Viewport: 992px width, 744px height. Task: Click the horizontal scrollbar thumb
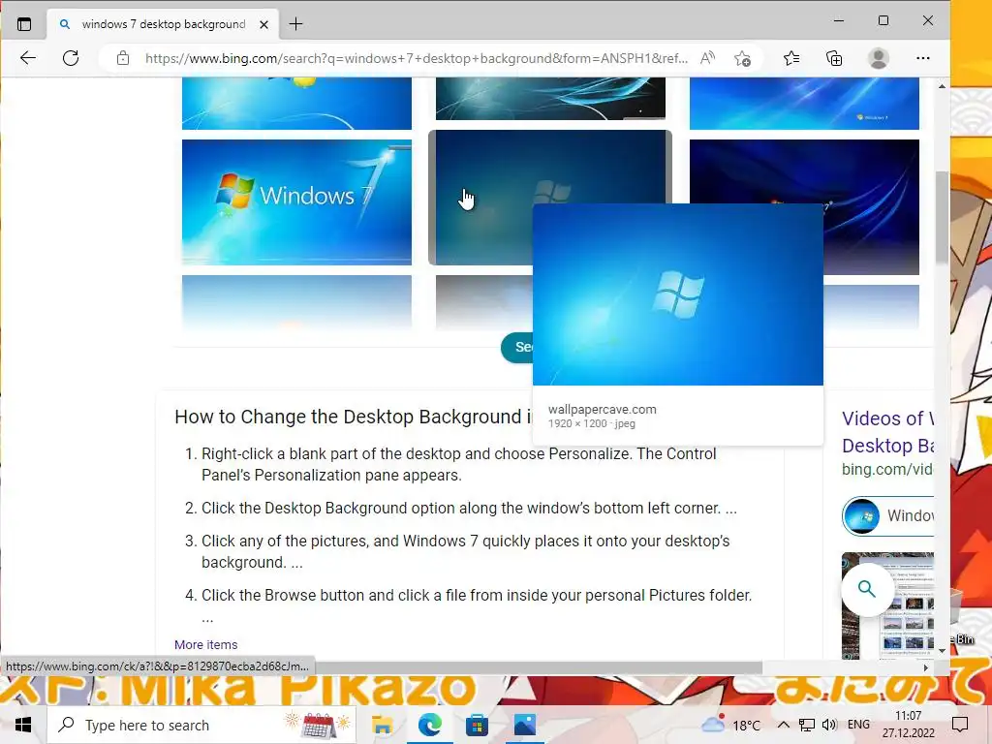pyautogui.click(x=537, y=668)
